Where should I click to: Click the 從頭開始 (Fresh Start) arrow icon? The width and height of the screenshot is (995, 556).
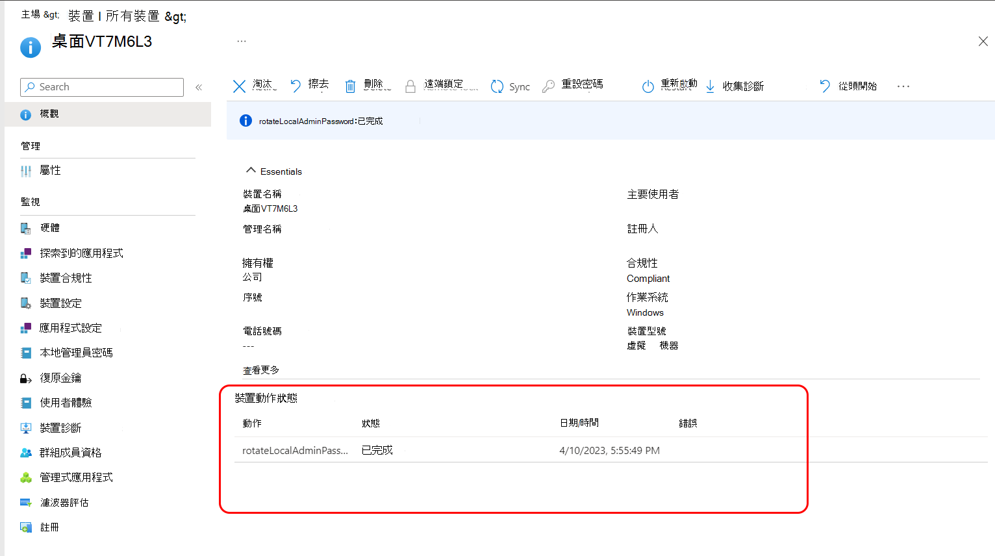(x=825, y=86)
